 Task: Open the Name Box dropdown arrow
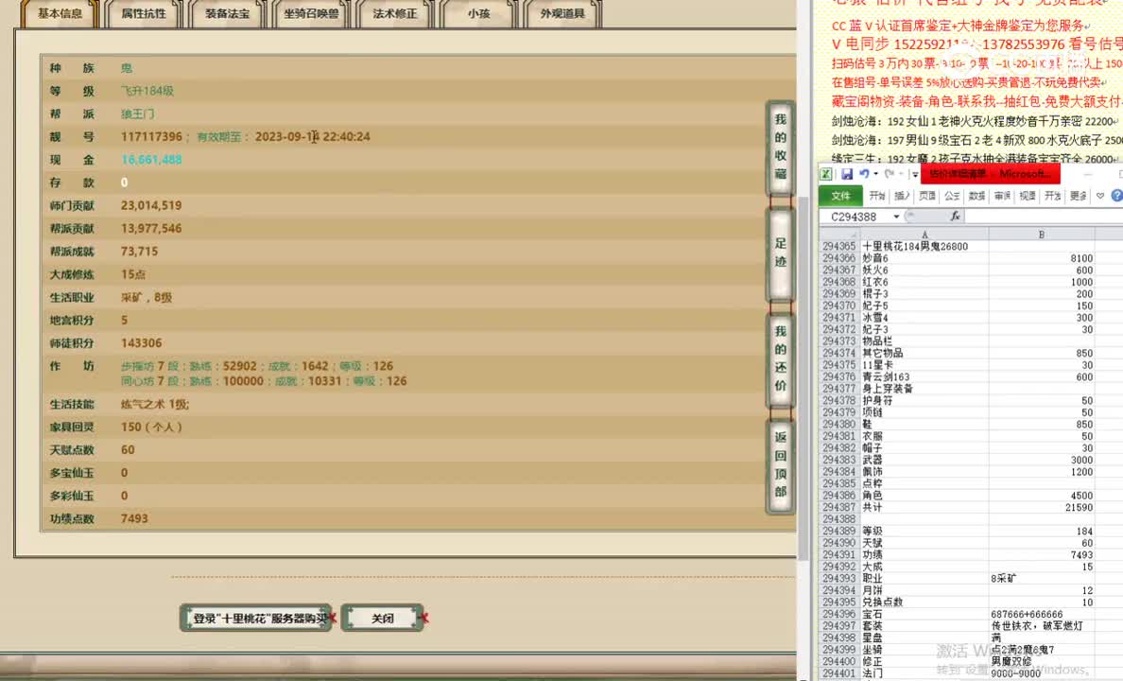897,216
